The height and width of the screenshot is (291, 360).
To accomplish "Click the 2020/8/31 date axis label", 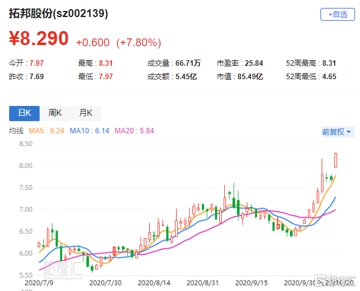I will (202, 282).
